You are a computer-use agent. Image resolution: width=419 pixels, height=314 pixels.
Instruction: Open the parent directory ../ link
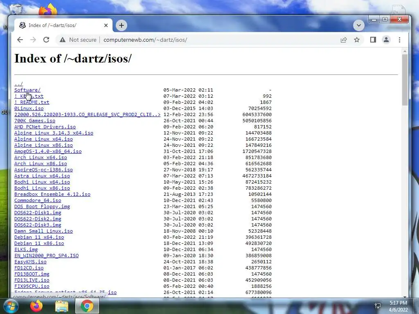[18, 84]
